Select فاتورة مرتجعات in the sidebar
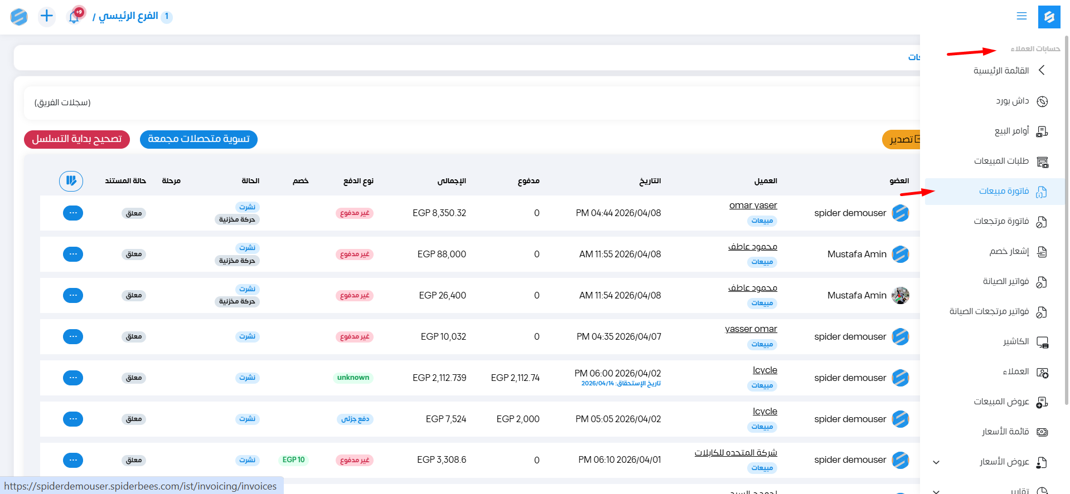Viewport: 1070px width, 494px height. coord(1001,222)
